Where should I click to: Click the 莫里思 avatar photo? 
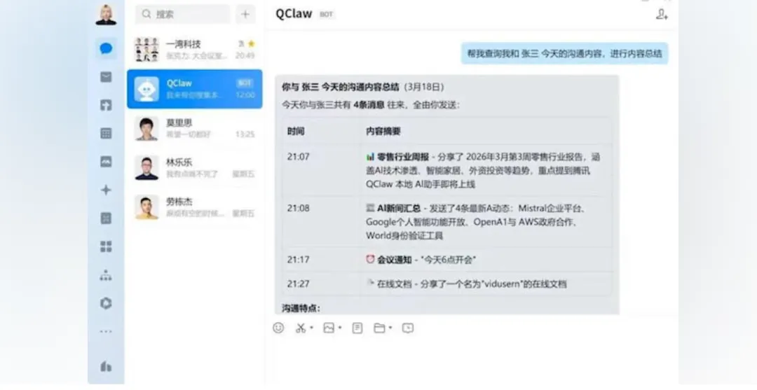coord(146,129)
